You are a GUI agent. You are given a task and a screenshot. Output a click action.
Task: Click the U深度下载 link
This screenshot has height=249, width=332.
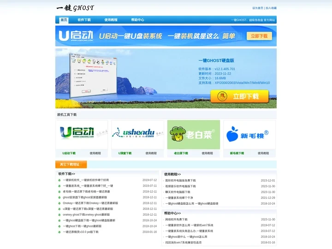tap(125, 153)
